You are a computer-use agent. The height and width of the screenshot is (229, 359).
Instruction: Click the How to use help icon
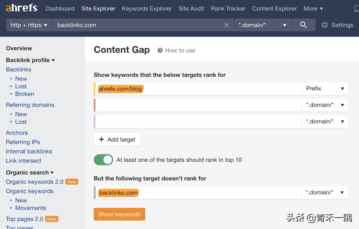(160, 50)
